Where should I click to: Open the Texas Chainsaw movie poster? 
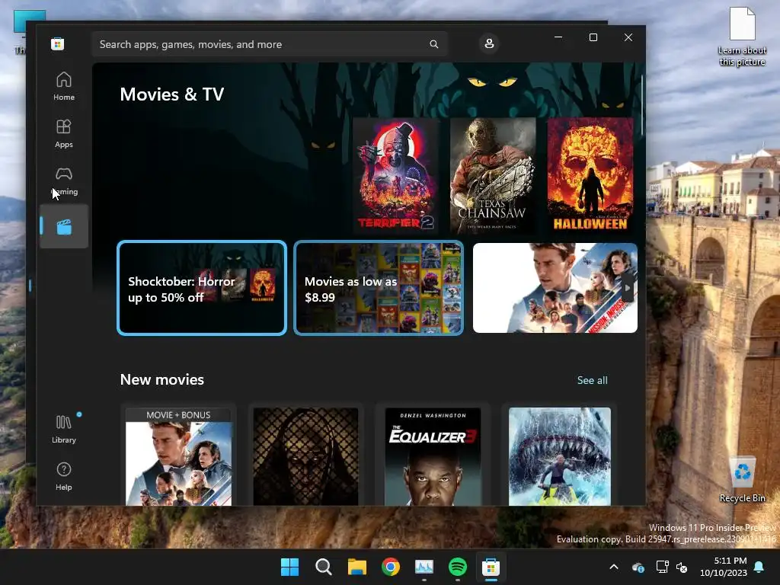click(x=493, y=175)
